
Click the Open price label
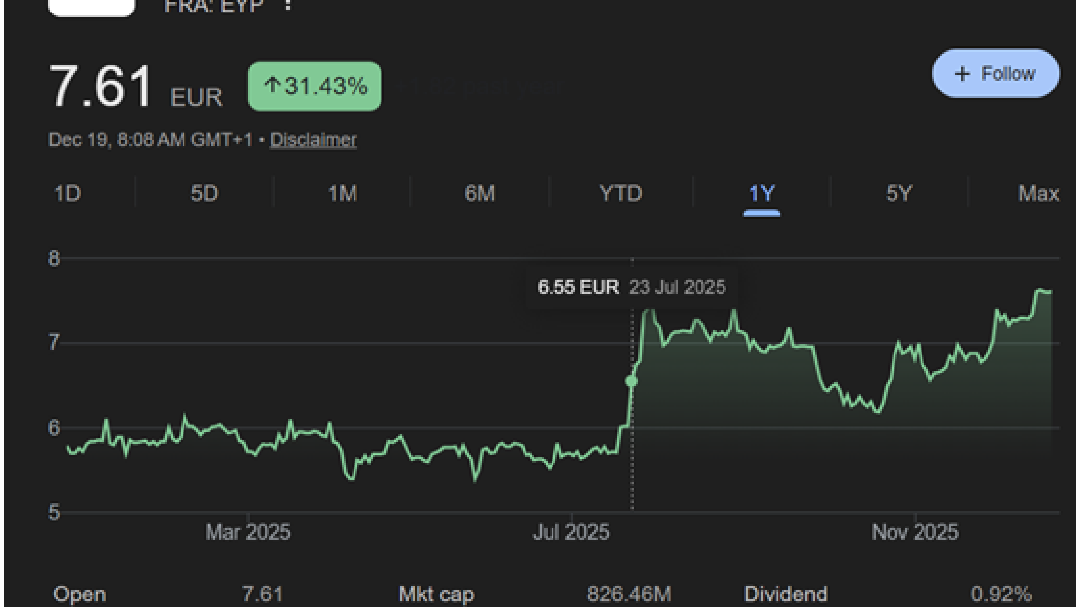point(79,594)
